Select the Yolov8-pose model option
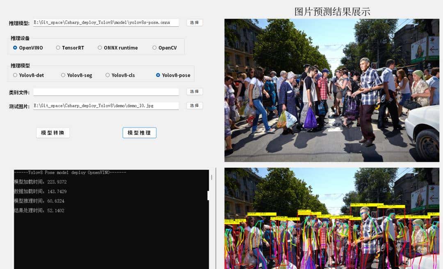Image resolution: width=443 pixels, height=269 pixels. 157,75
